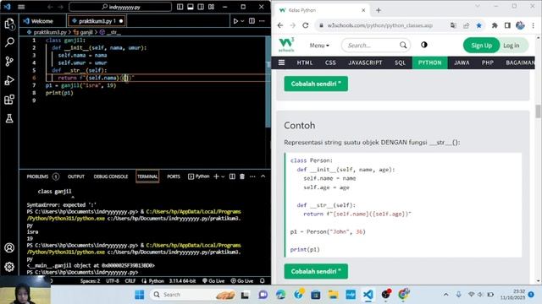The height and width of the screenshot is (304, 542).
Task: Go to the SQL tutorial tab
Action: 400,62
